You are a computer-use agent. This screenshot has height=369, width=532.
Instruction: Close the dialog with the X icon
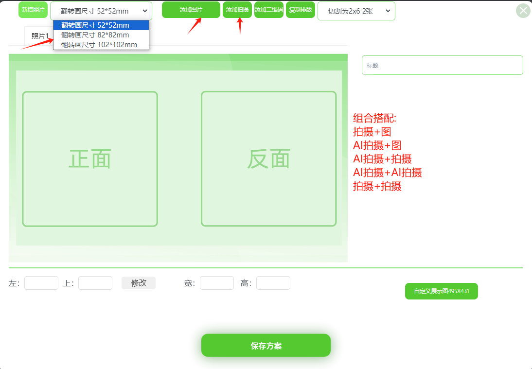[523, 11]
